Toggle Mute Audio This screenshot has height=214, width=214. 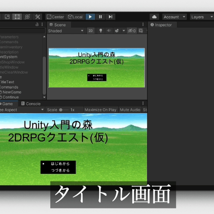click(x=130, y=110)
